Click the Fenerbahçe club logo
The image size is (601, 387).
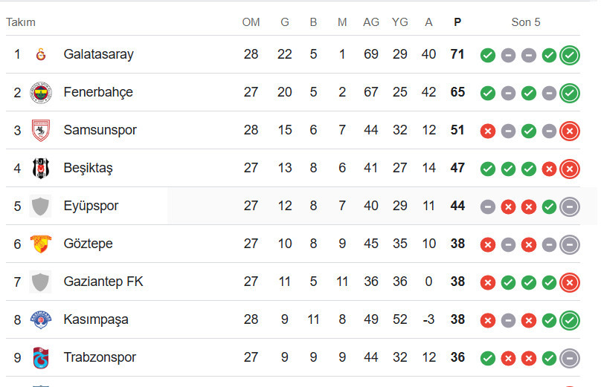click(x=41, y=93)
